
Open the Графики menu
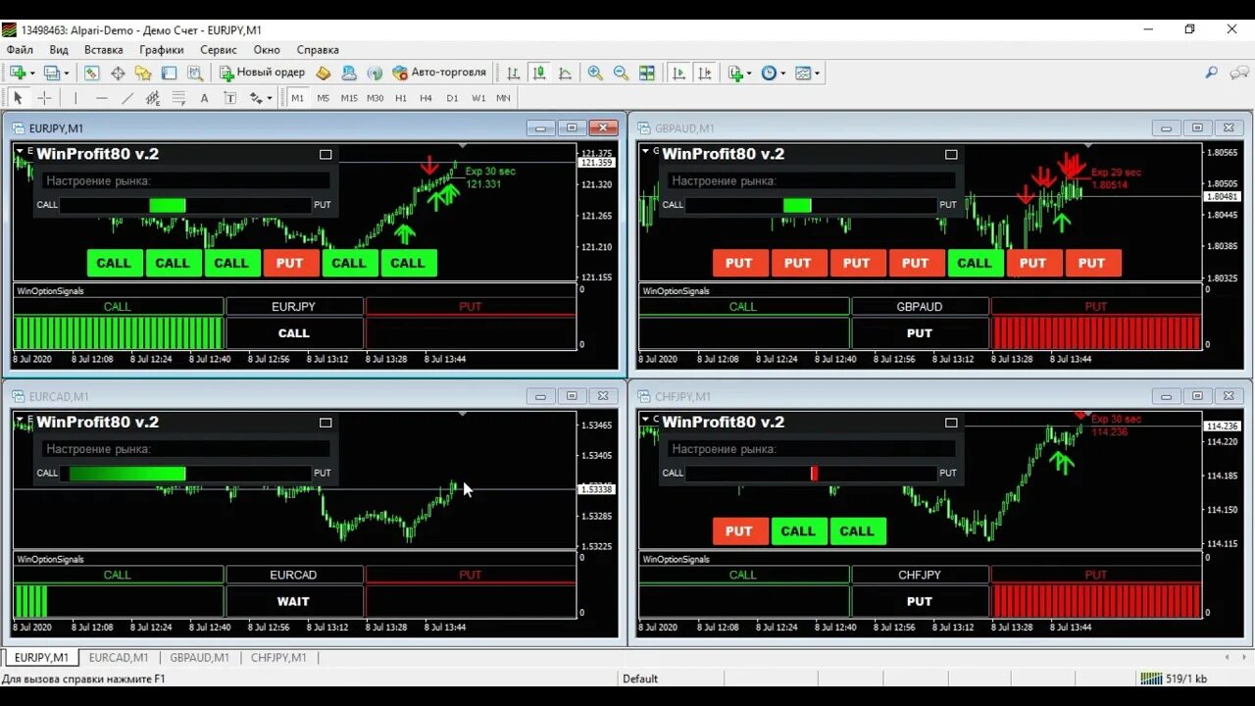162,50
